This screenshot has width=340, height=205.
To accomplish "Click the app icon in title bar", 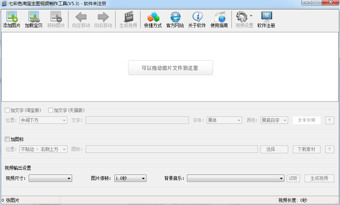I will pos(4,3).
